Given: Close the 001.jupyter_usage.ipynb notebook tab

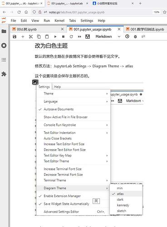Looking at the screenshot, I should [x=119, y=29].
